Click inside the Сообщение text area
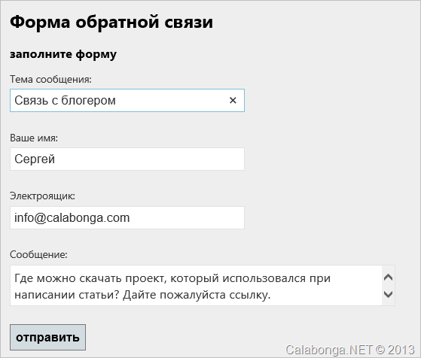421x358 pixels. tap(196, 286)
